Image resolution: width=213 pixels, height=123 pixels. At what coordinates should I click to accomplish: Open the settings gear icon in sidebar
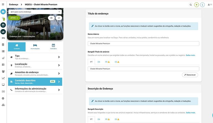coord(3,98)
